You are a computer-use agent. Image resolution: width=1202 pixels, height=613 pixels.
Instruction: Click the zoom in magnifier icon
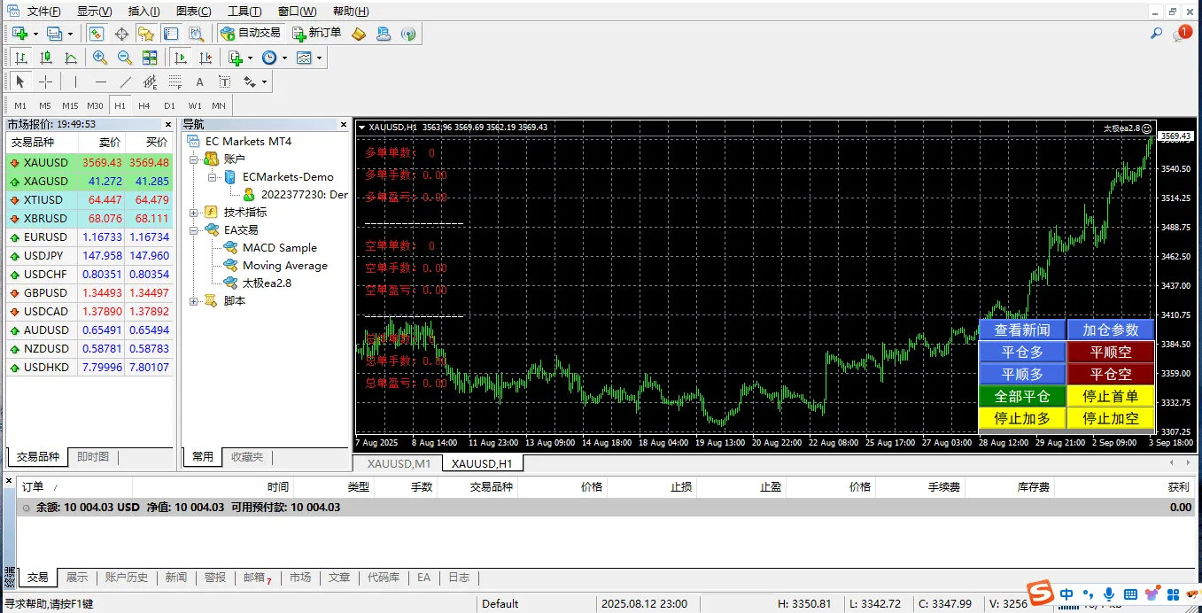[100, 58]
